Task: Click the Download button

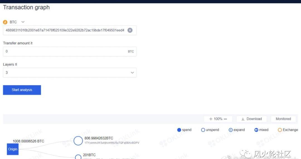Action: (x=251, y=119)
